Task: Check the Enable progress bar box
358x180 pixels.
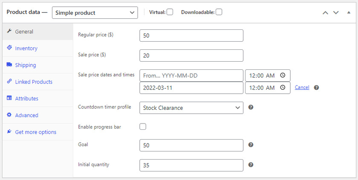Action: 143,126
